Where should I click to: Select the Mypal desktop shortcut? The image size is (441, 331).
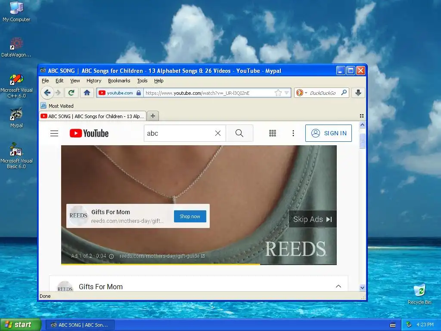16,118
